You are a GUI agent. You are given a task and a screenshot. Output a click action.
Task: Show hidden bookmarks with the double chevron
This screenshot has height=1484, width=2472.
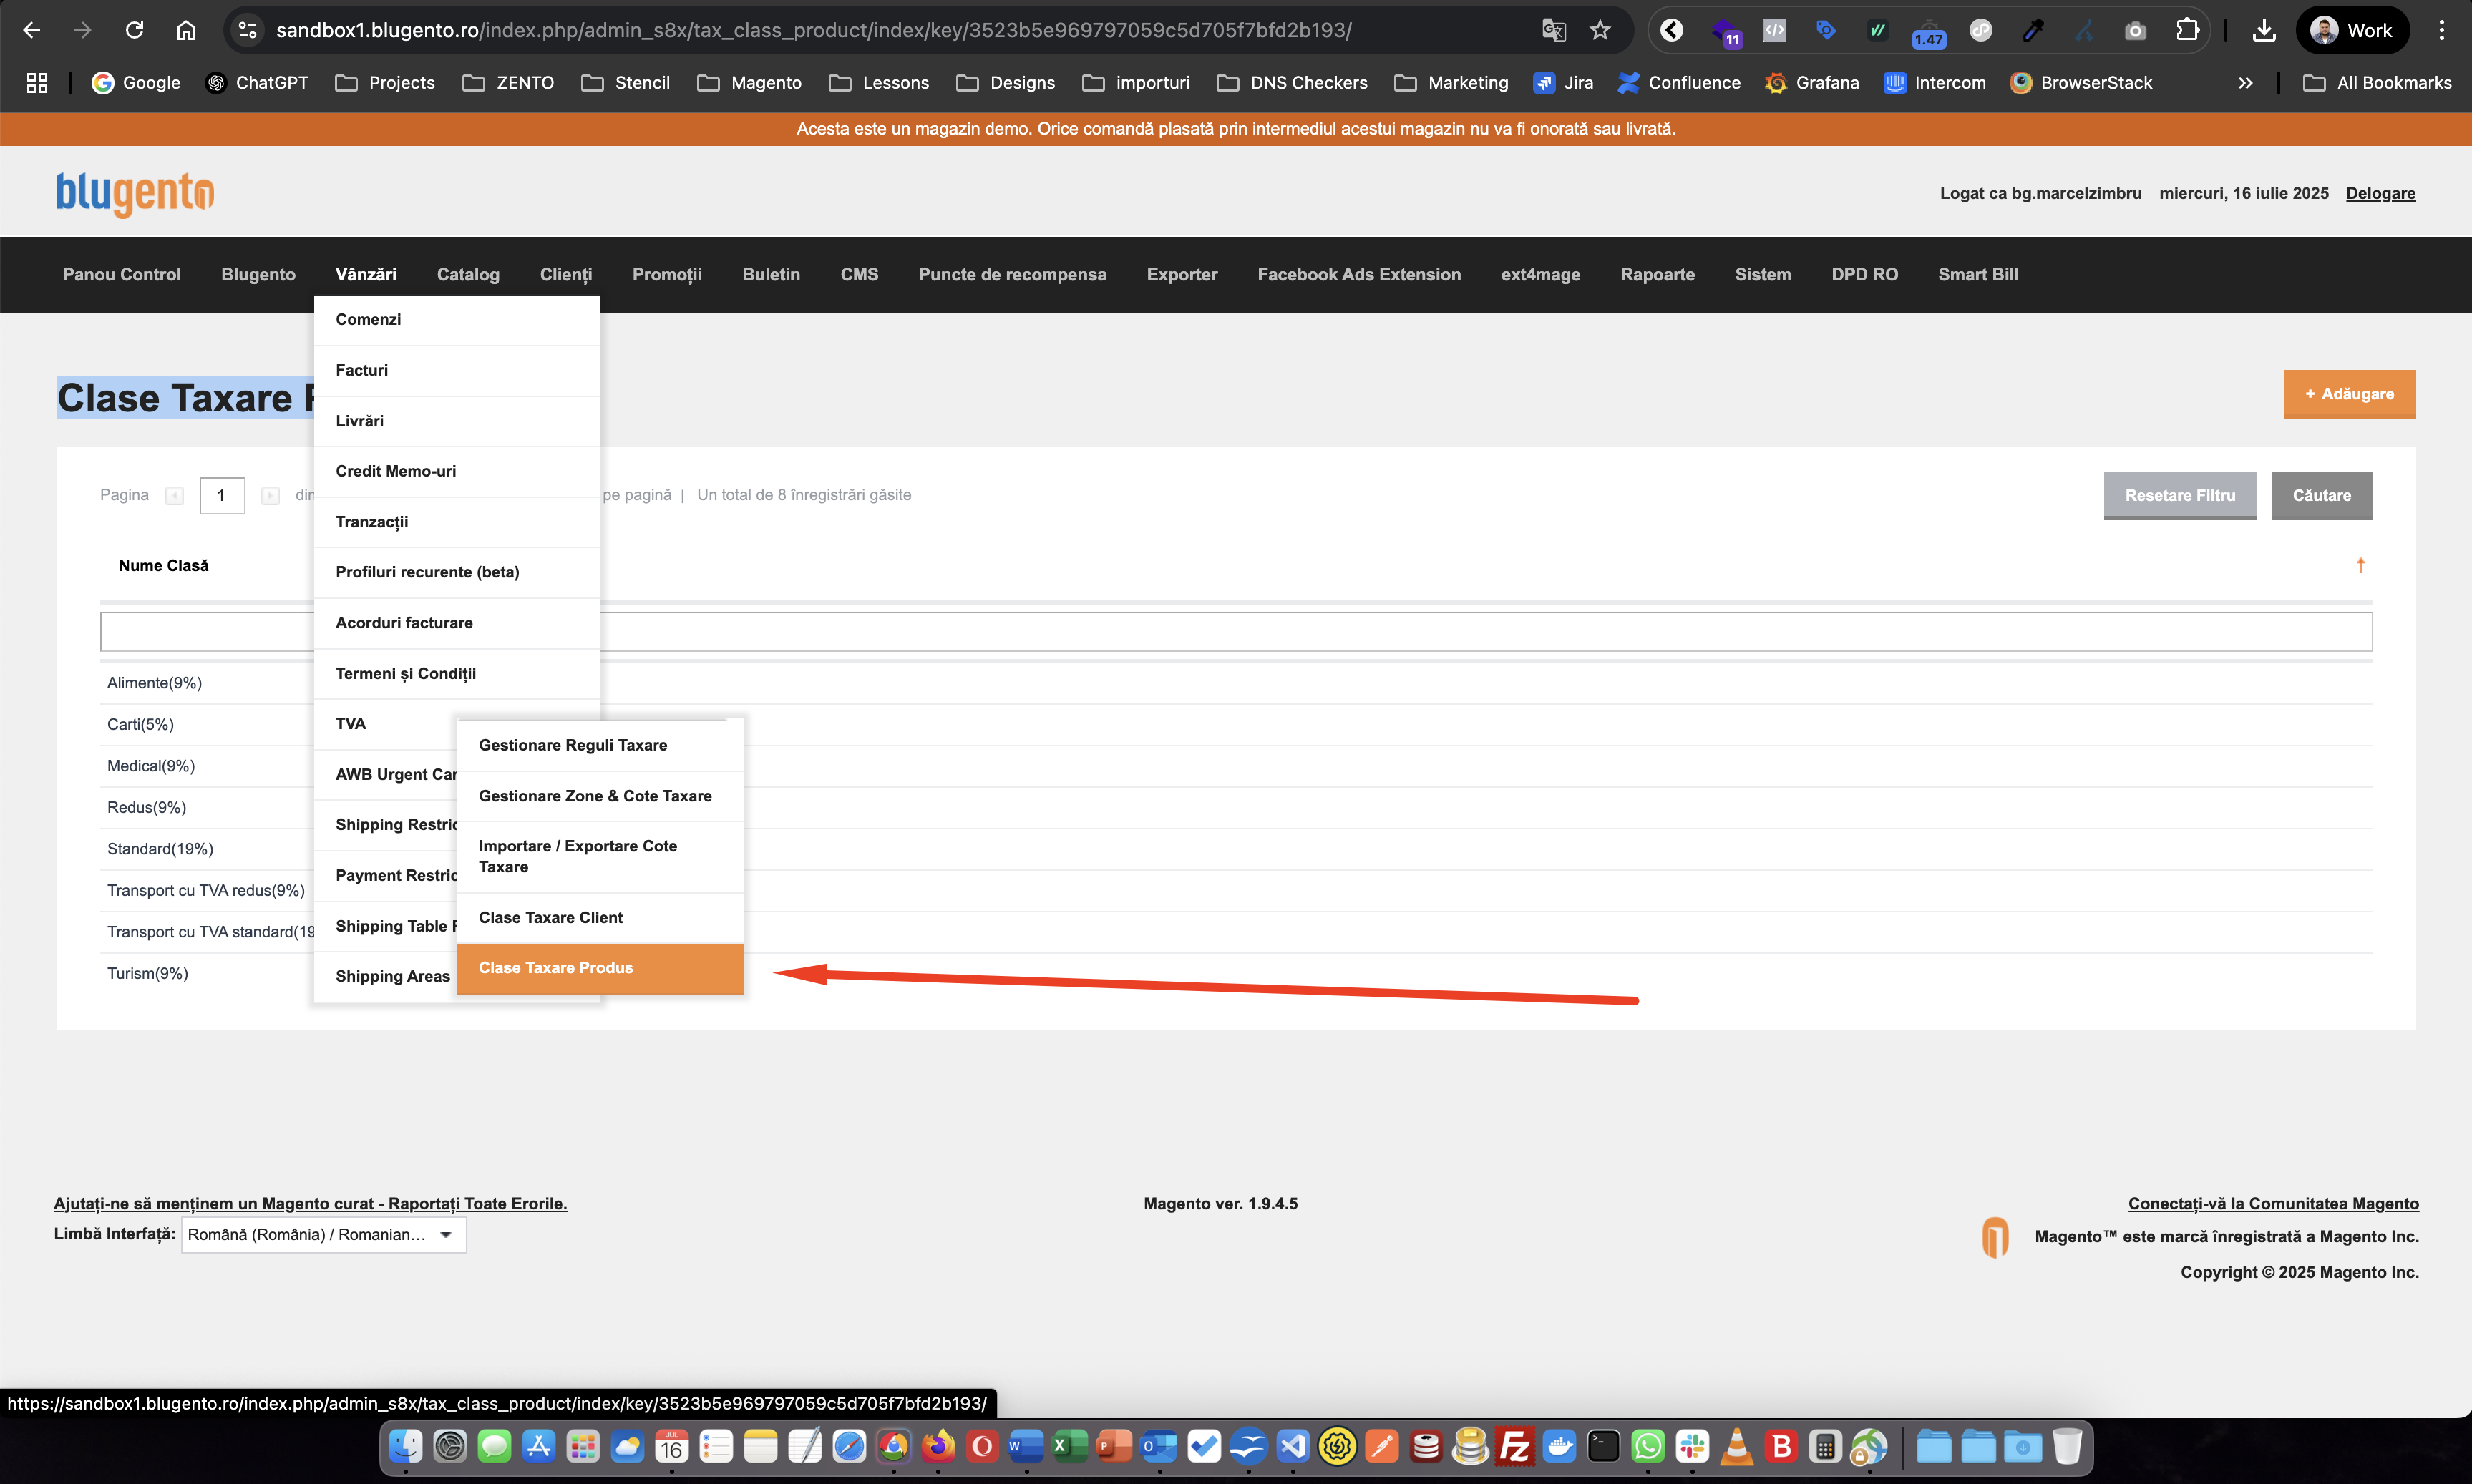(2245, 83)
